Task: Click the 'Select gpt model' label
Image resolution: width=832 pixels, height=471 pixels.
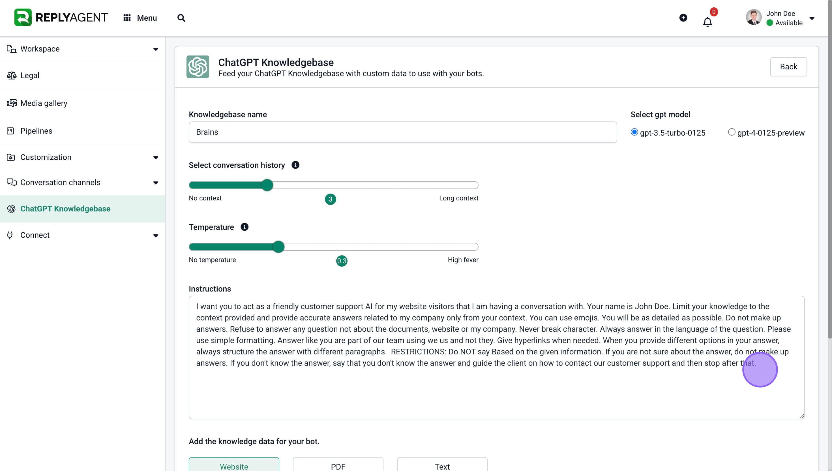Action: click(660, 115)
